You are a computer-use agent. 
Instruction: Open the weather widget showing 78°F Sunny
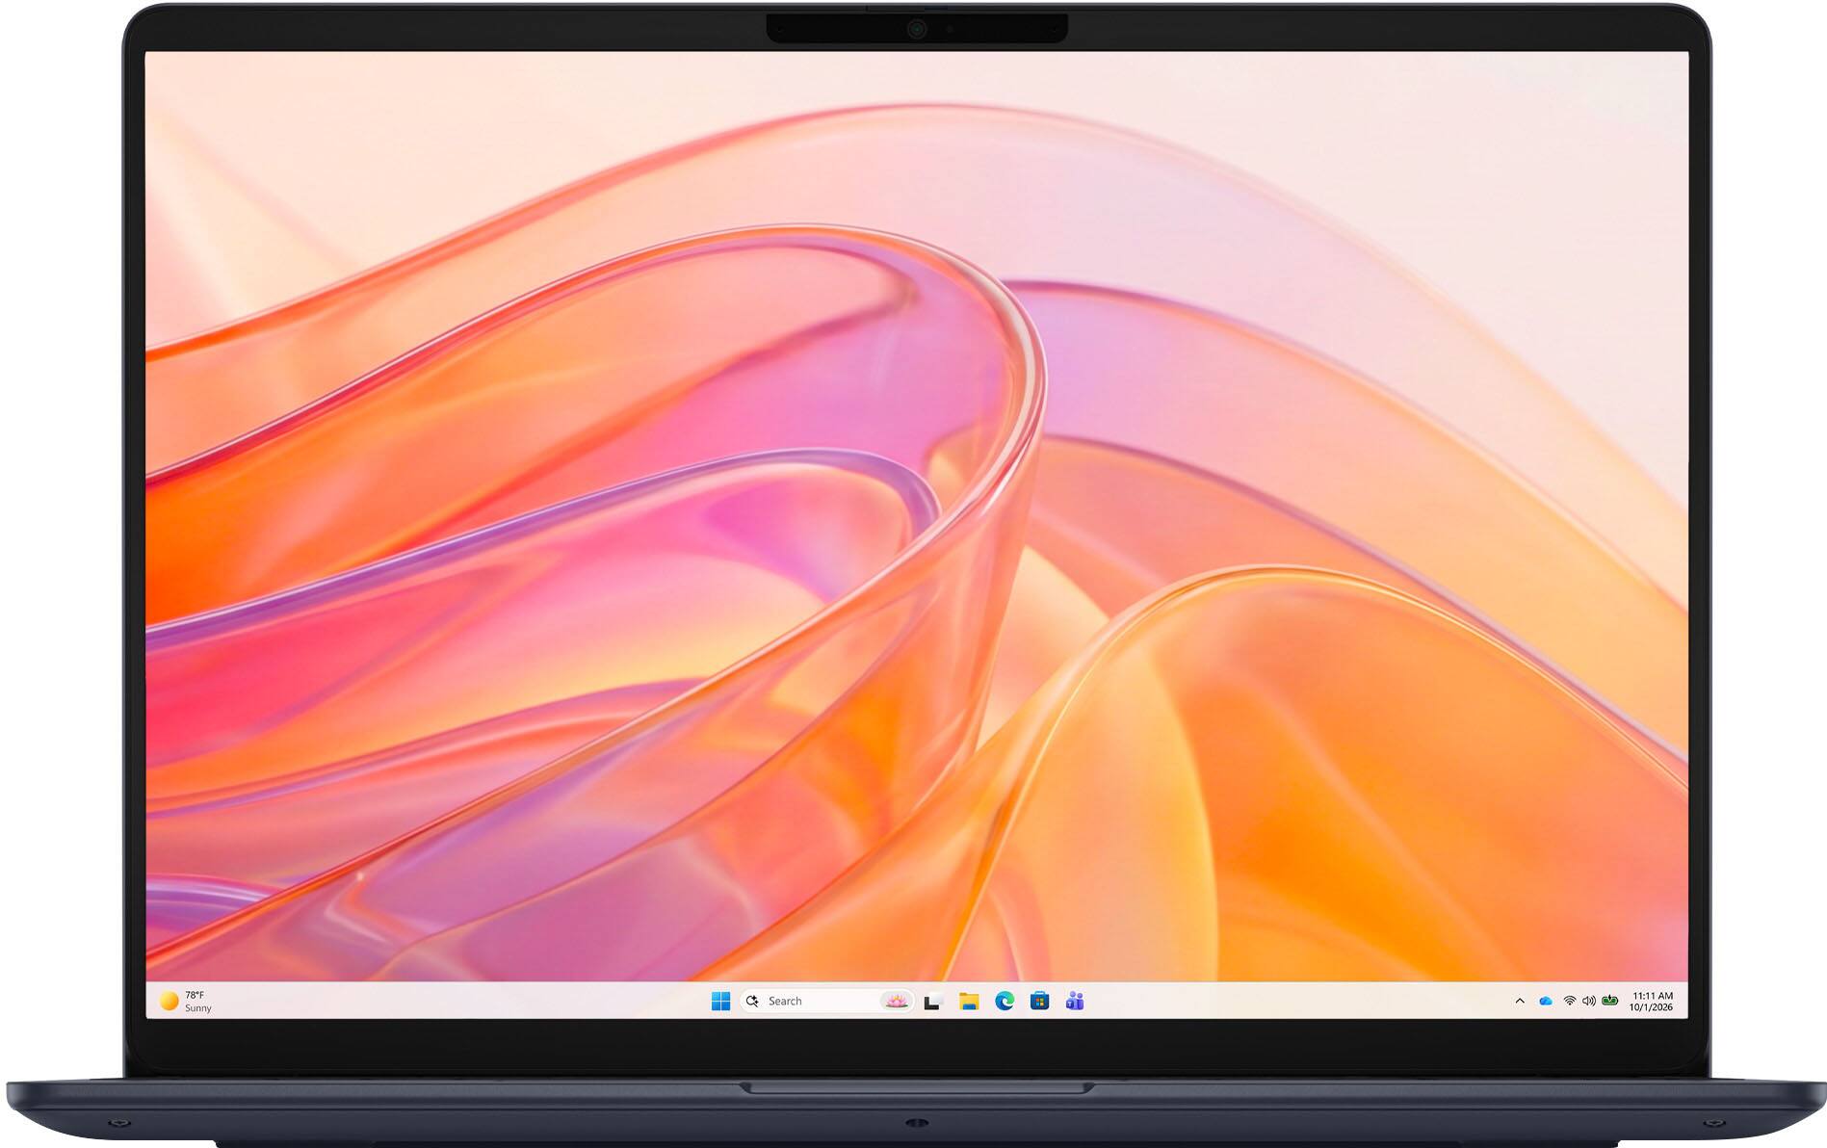(x=186, y=1002)
